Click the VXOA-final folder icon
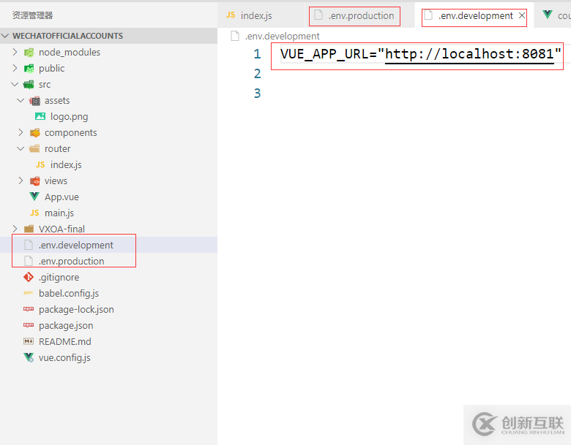This screenshot has height=445, width=571. pos(29,229)
